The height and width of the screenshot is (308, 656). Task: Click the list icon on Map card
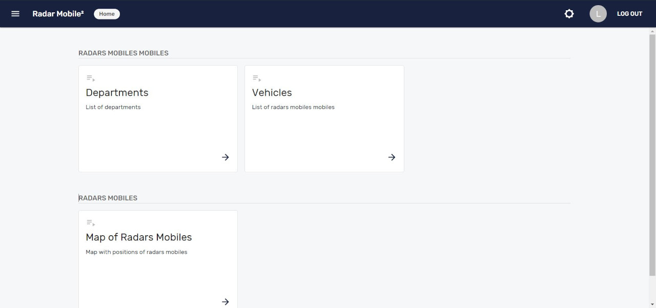(91, 223)
